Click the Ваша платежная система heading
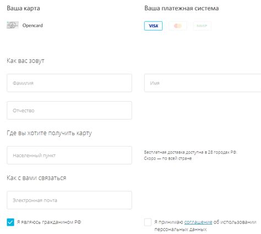This screenshot has height=234, width=261. point(181,8)
